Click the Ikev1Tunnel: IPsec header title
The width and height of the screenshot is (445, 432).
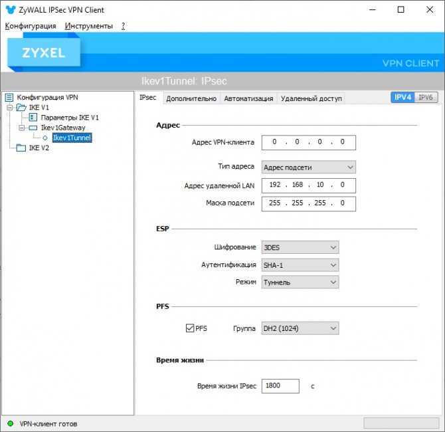tap(184, 81)
